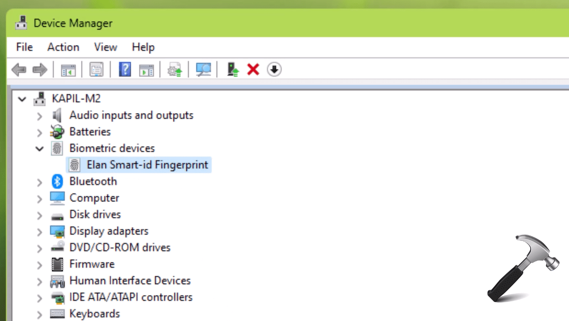Uninstall device using the red X icon
Image resolution: width=569 pixels, height=321 pixels.
point(253,69)
